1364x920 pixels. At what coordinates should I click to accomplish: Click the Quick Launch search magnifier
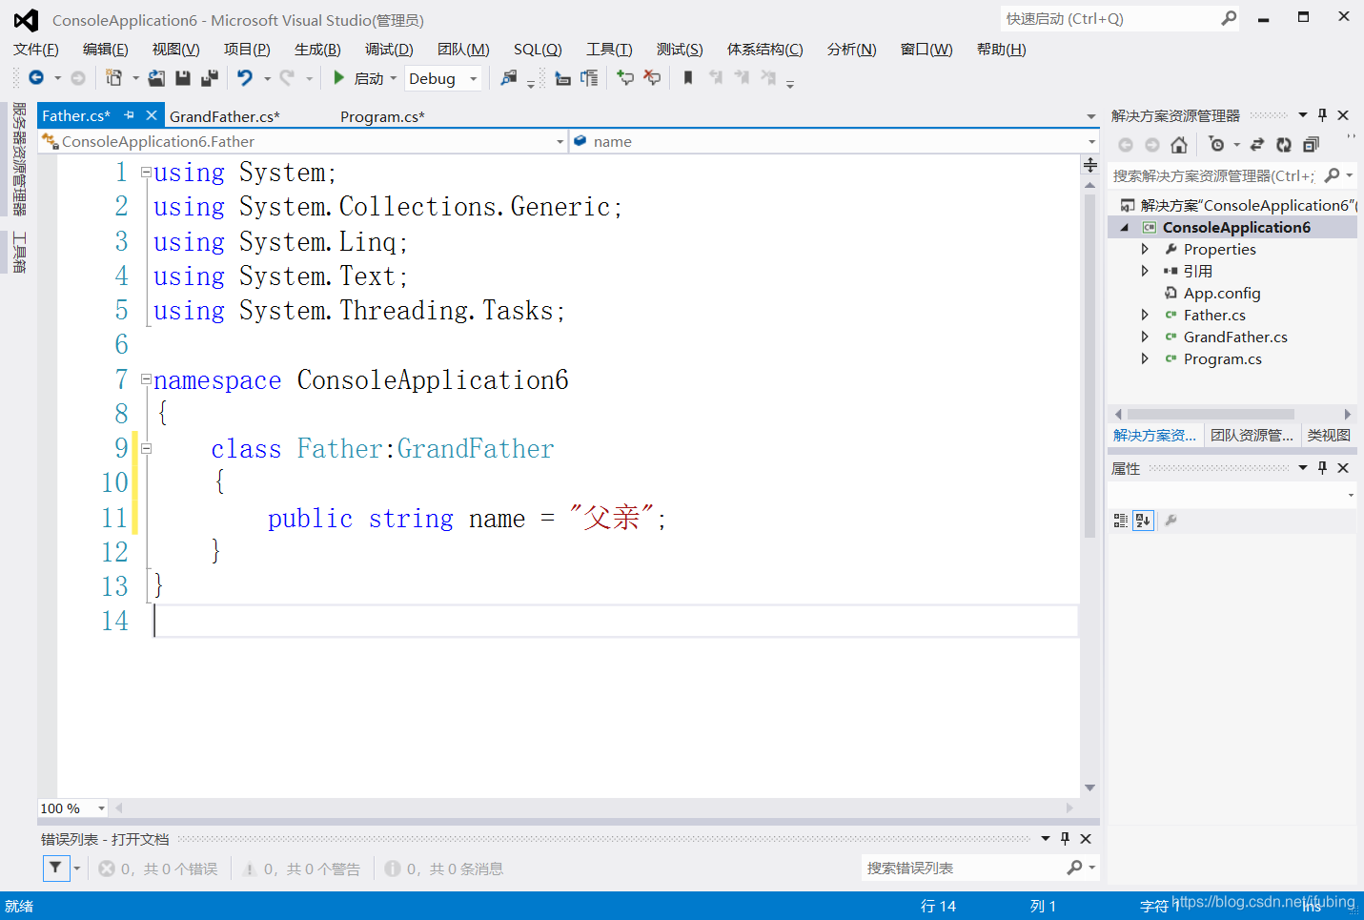point(1229,18)
